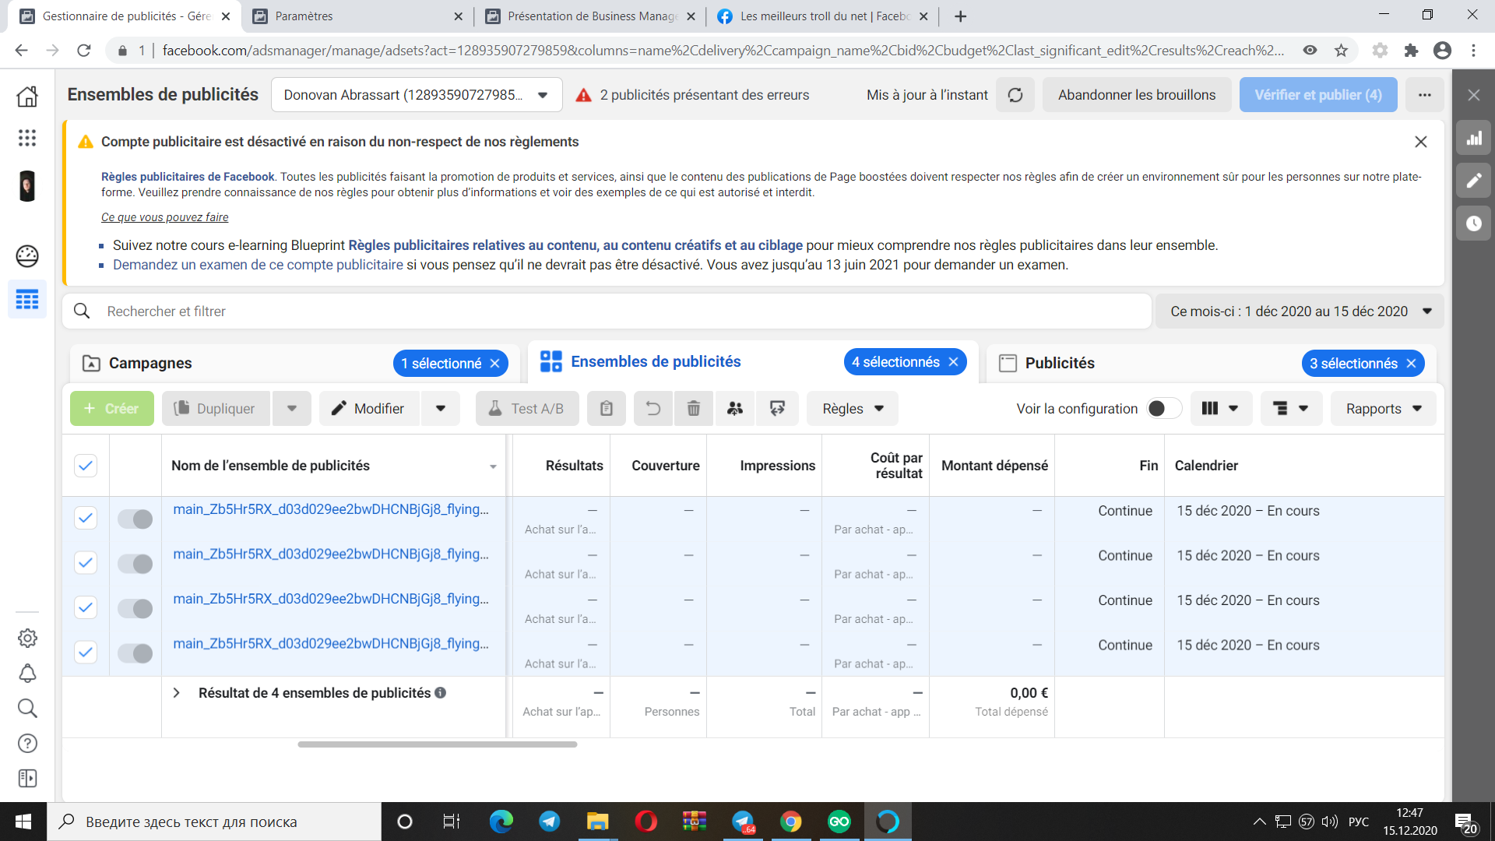Screen dimensions: 1495x841
Task: Toggle the select-all header checkbox
Action: 86,466
